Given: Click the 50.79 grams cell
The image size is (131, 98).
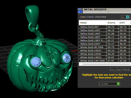Looking at the screenshot, I should click(x=112, y=47).
